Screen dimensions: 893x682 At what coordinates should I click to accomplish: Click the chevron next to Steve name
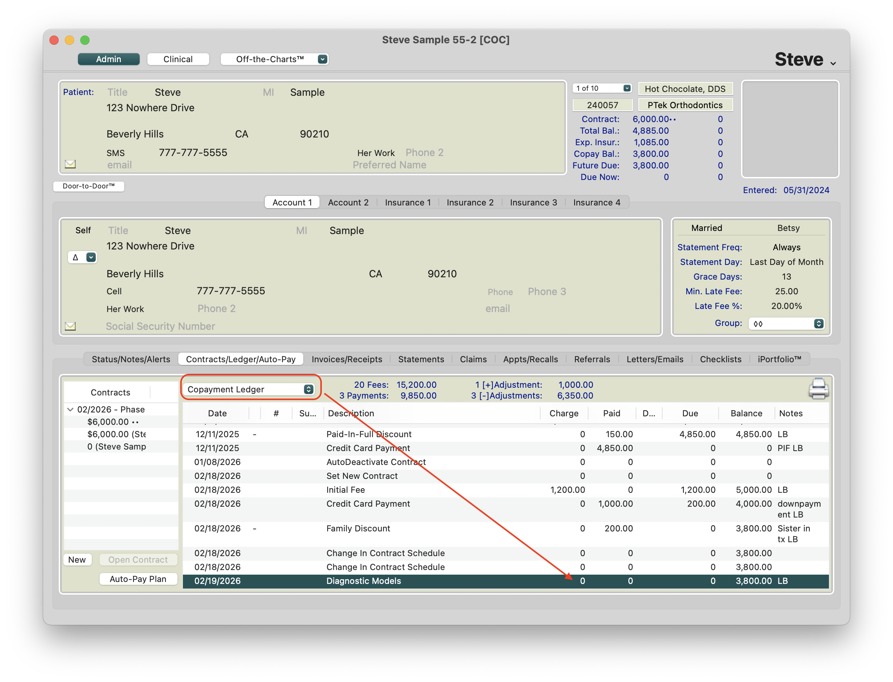(833, 63)
